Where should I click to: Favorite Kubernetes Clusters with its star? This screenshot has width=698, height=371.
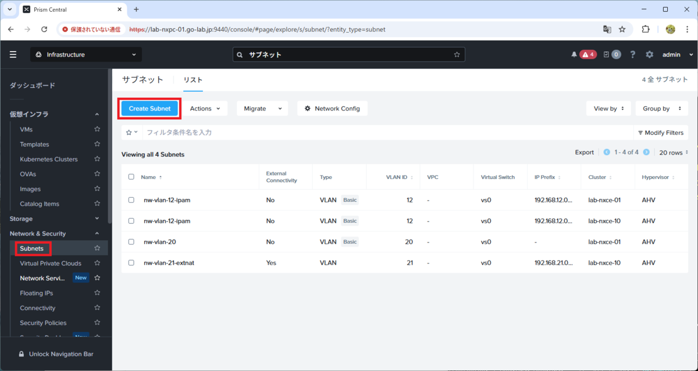97,159
